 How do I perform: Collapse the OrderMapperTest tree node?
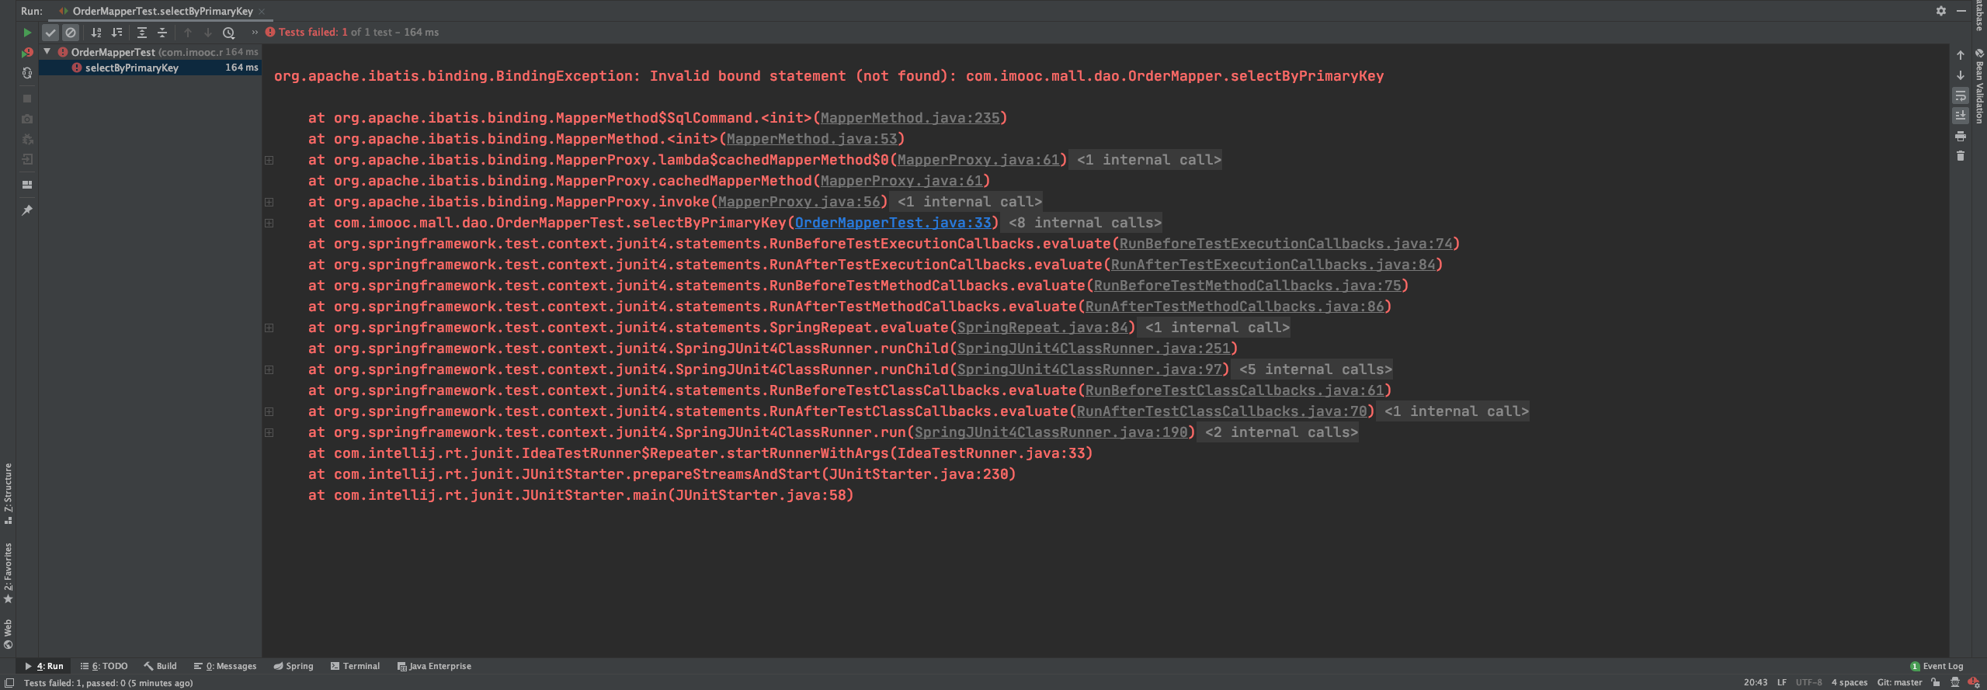pyautogui.click(x=47, y=51)
